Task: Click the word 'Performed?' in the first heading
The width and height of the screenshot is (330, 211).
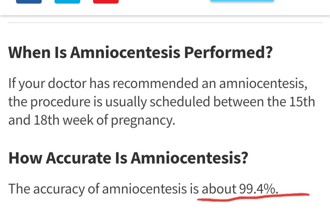Action: point(228,53)
